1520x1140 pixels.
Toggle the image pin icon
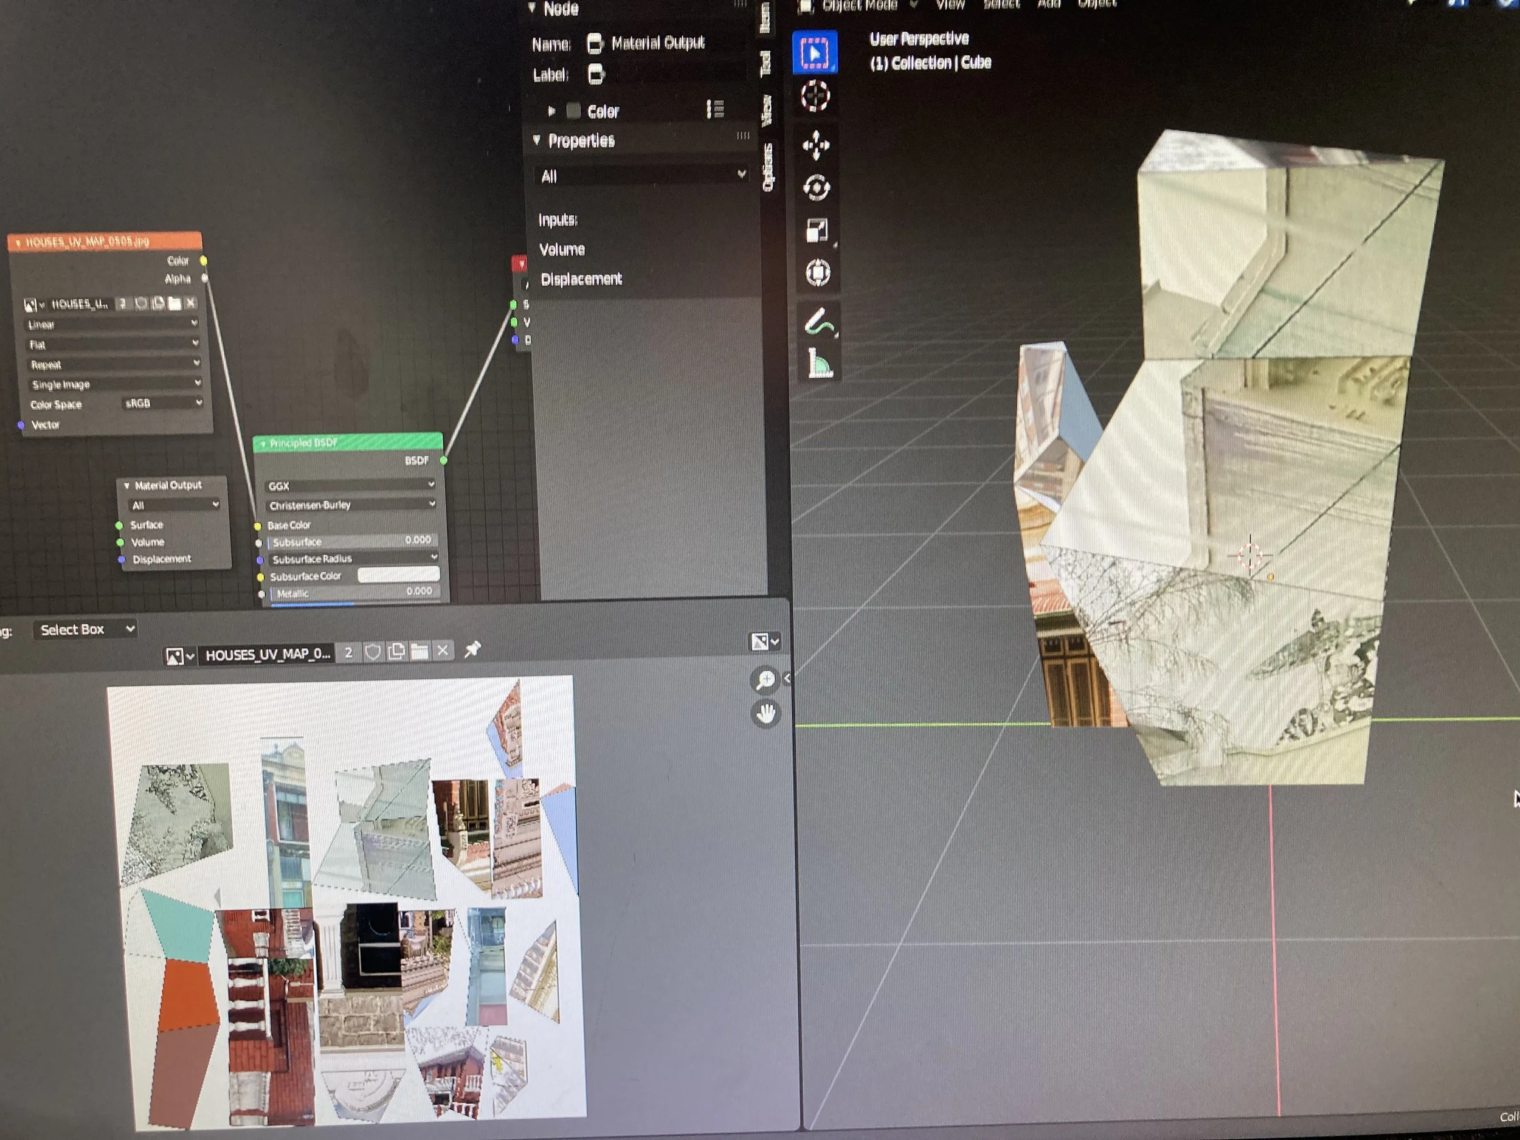472,649
